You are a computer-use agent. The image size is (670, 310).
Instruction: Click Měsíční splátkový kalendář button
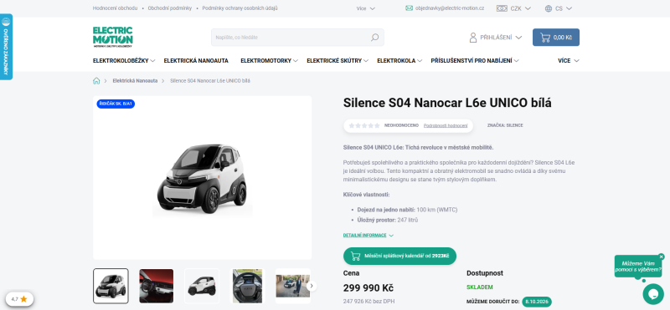pos(399,256)
